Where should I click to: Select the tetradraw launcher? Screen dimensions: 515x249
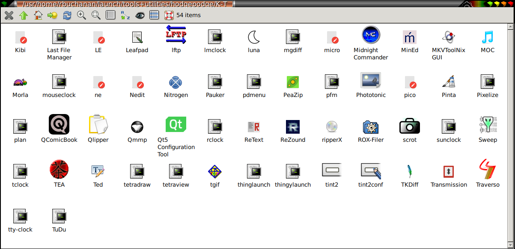(x=137, y=172)
